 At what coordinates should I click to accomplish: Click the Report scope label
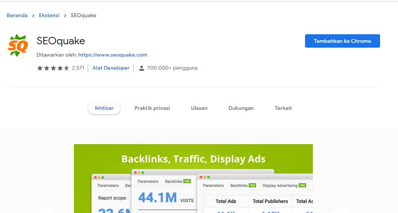[x=112, y=198]
